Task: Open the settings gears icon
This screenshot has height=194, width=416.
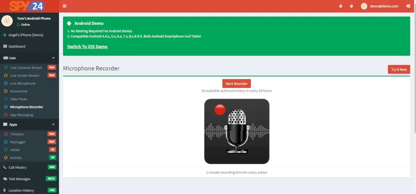Action: [x=408, y=6]
